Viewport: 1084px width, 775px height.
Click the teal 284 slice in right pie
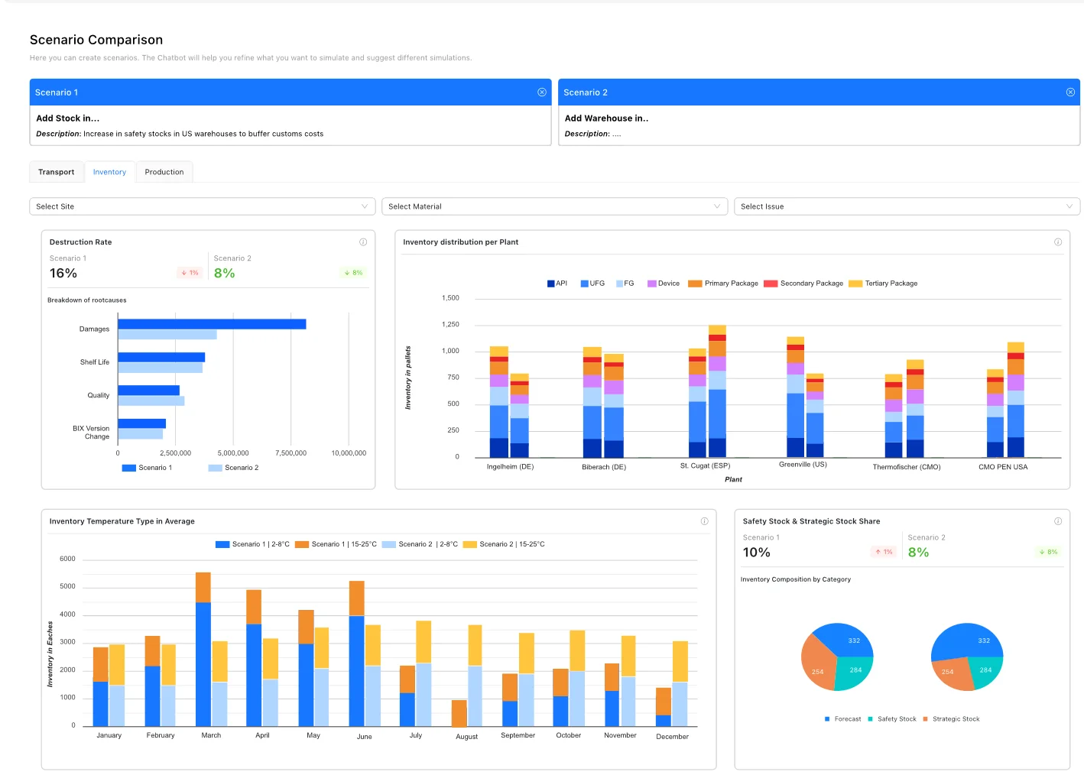pyautogui.click(x=987, y=671)
